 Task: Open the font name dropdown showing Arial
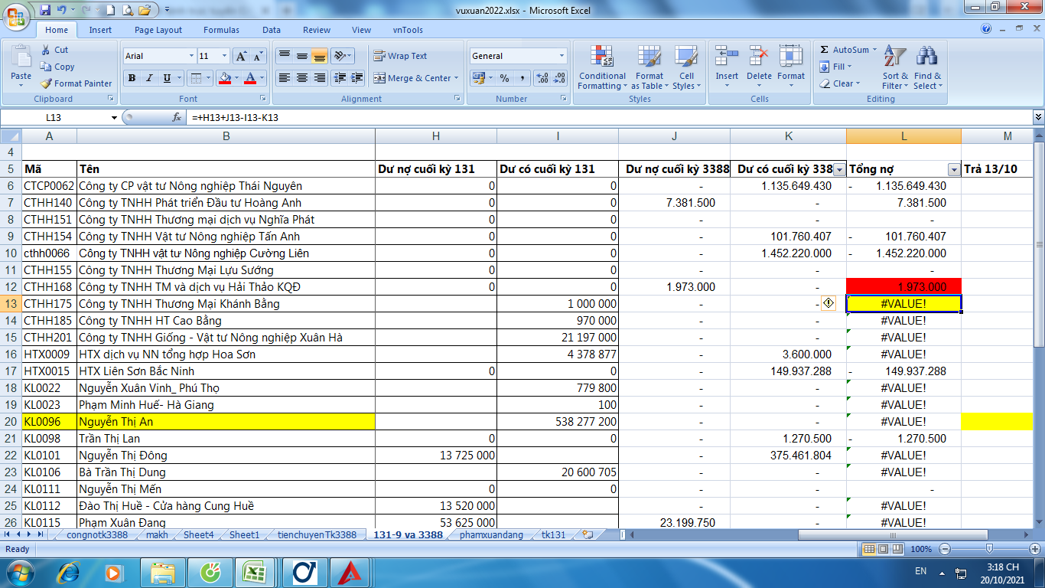point(191,56)
